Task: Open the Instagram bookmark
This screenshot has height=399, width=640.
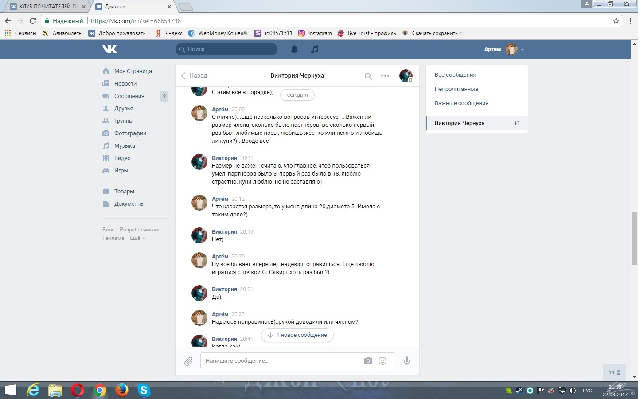Action: (315, 33)
